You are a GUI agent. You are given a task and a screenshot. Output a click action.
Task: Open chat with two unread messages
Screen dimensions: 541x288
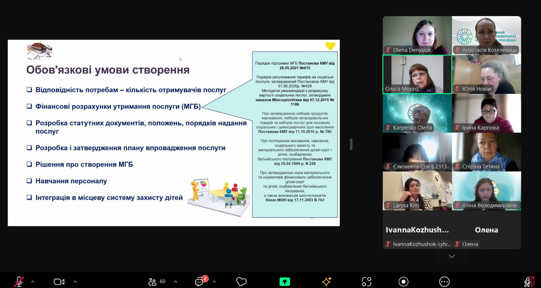199,282
